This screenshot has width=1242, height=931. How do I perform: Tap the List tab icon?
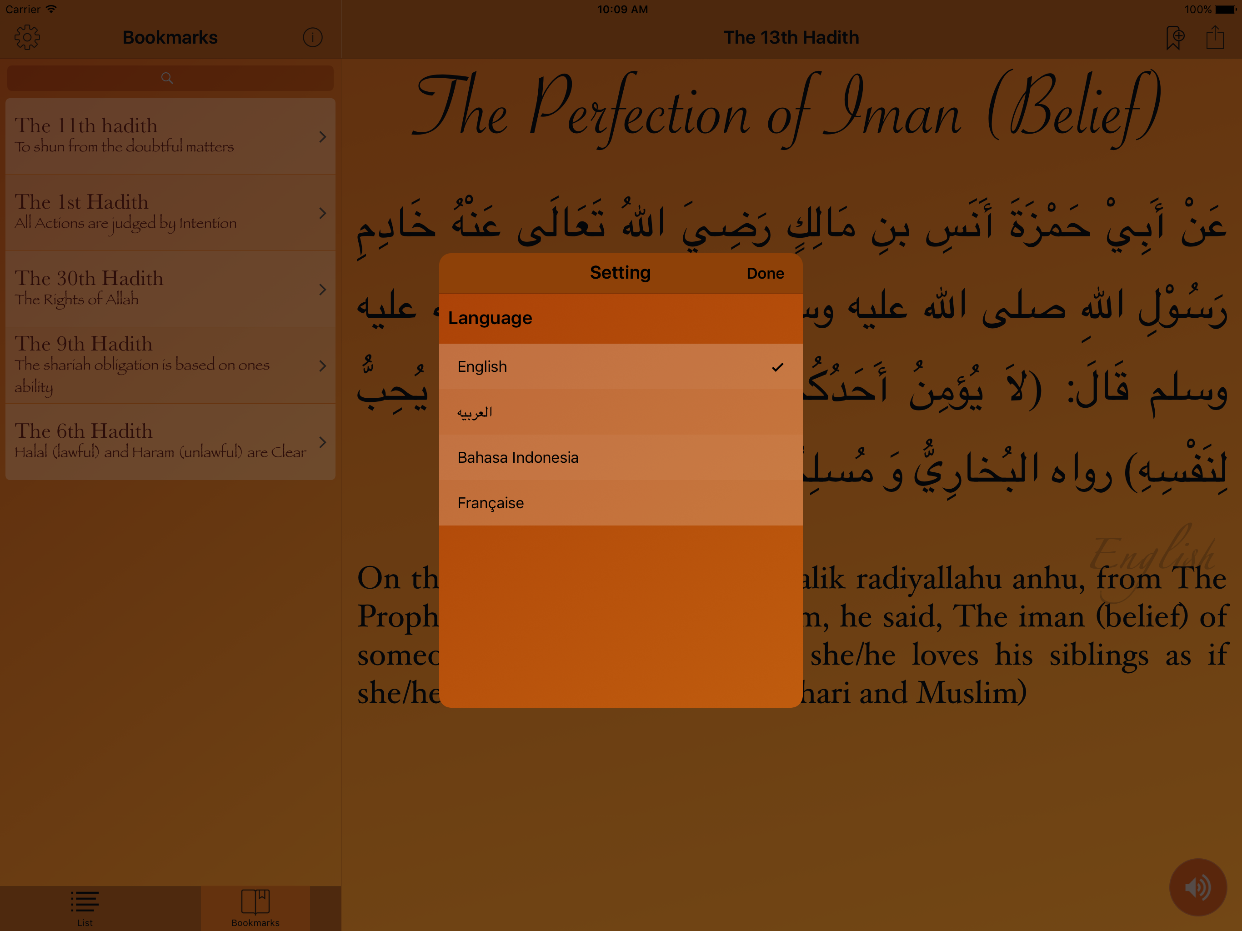click(x=85, y=902)
